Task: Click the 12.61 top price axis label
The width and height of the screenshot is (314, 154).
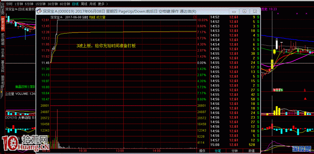Action: coord(45,20)
